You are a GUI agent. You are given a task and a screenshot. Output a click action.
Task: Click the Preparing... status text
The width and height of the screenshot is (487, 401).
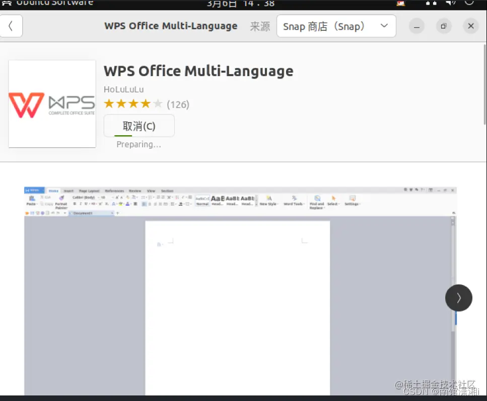coord(139,144)
